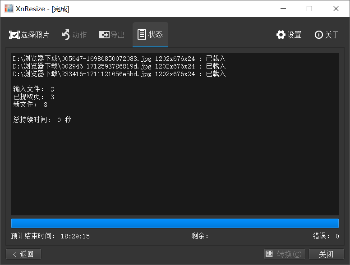Minimize the XnResize window

283,9
